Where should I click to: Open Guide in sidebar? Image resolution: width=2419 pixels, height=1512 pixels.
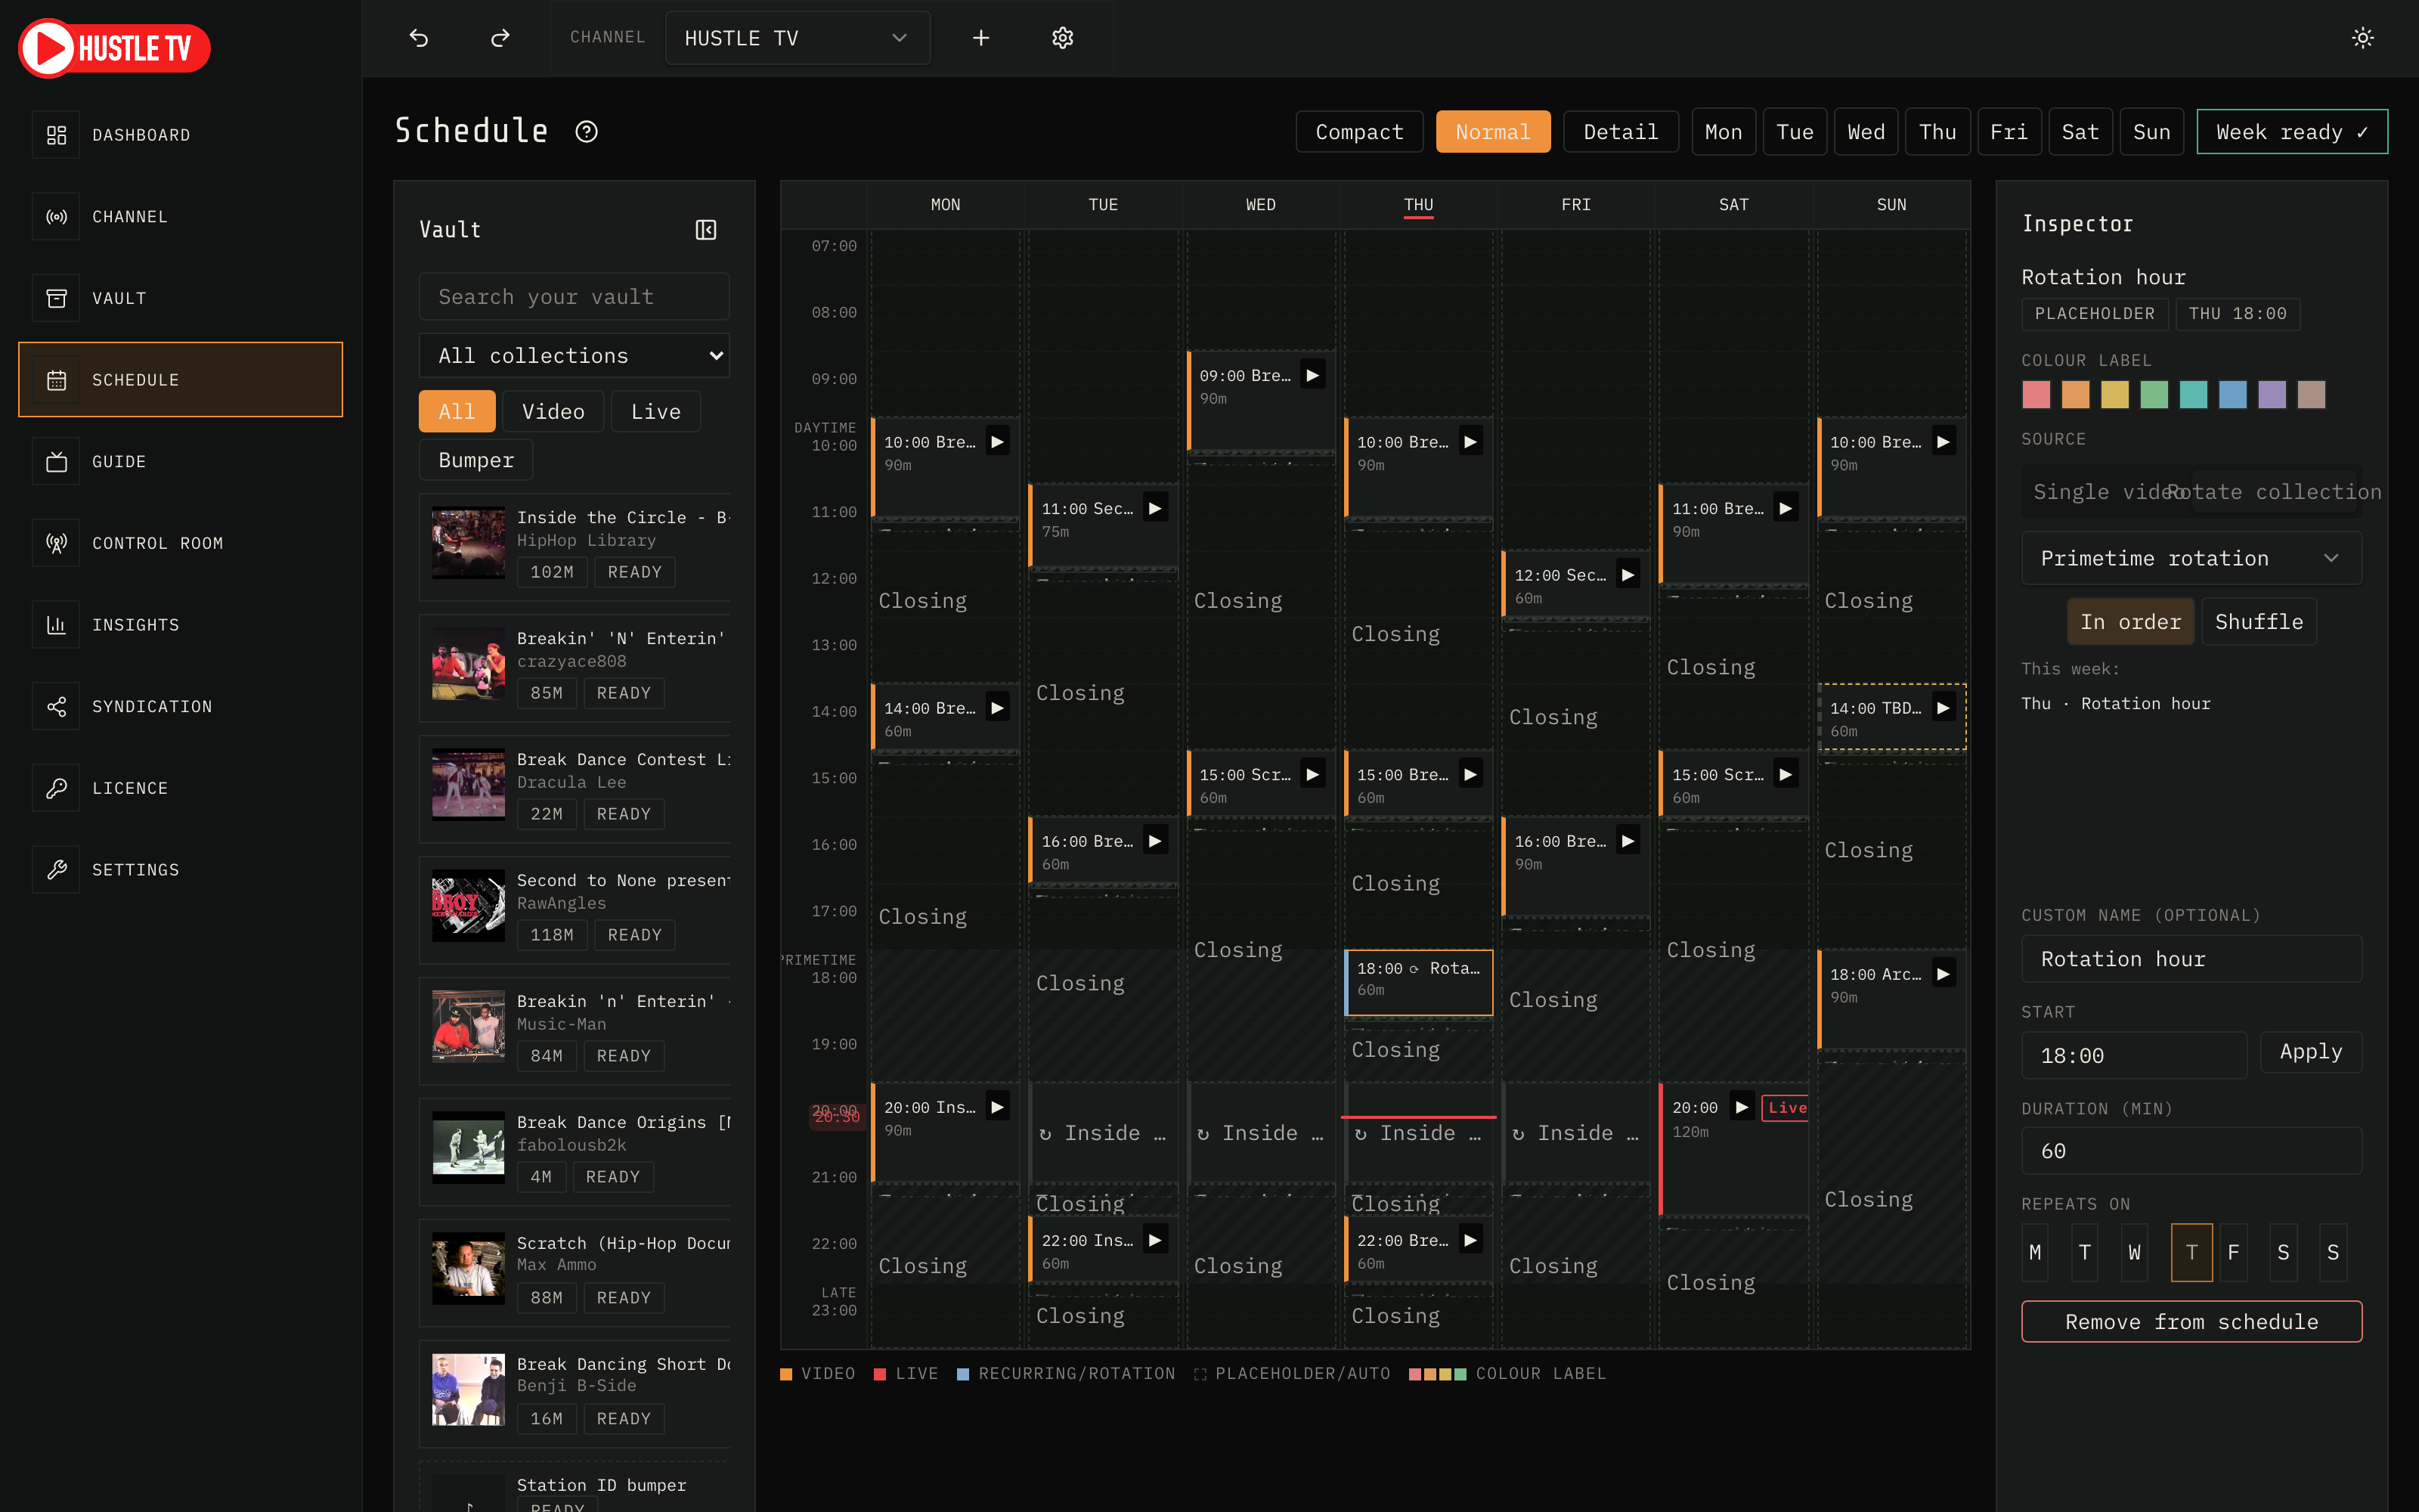click(x=181, y=462)
